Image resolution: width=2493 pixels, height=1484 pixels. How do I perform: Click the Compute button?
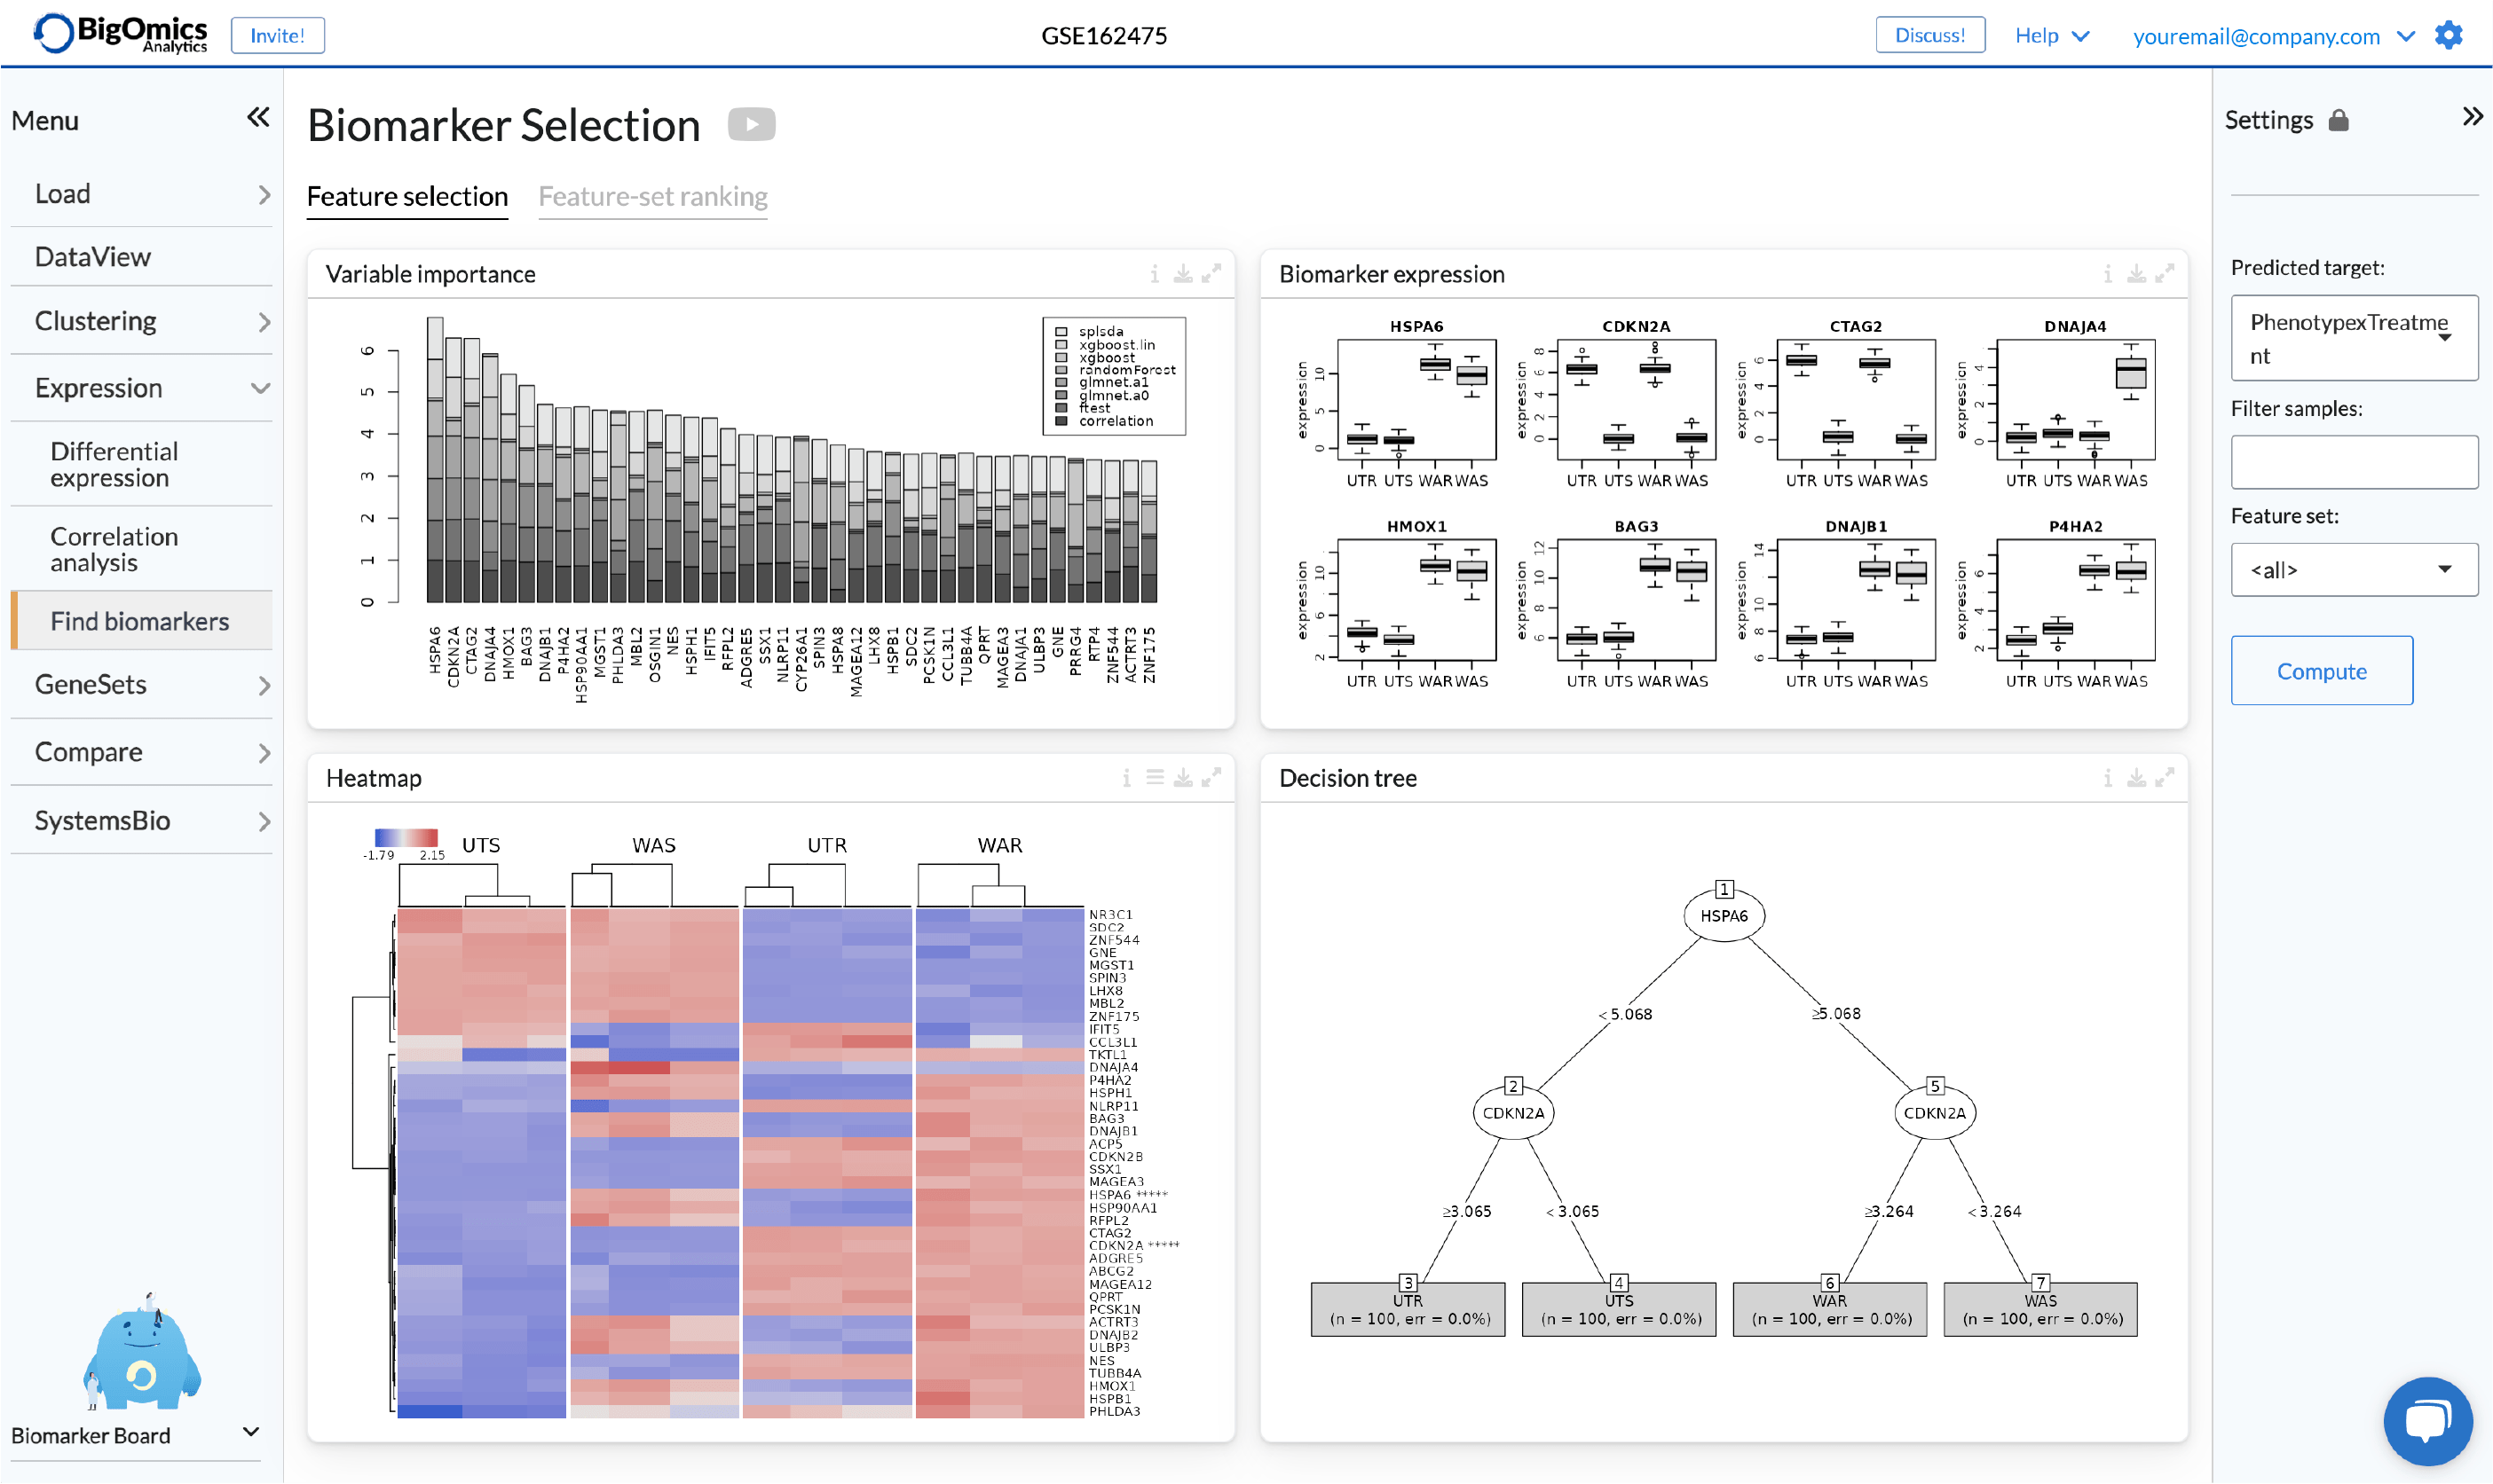(2321, 671)
